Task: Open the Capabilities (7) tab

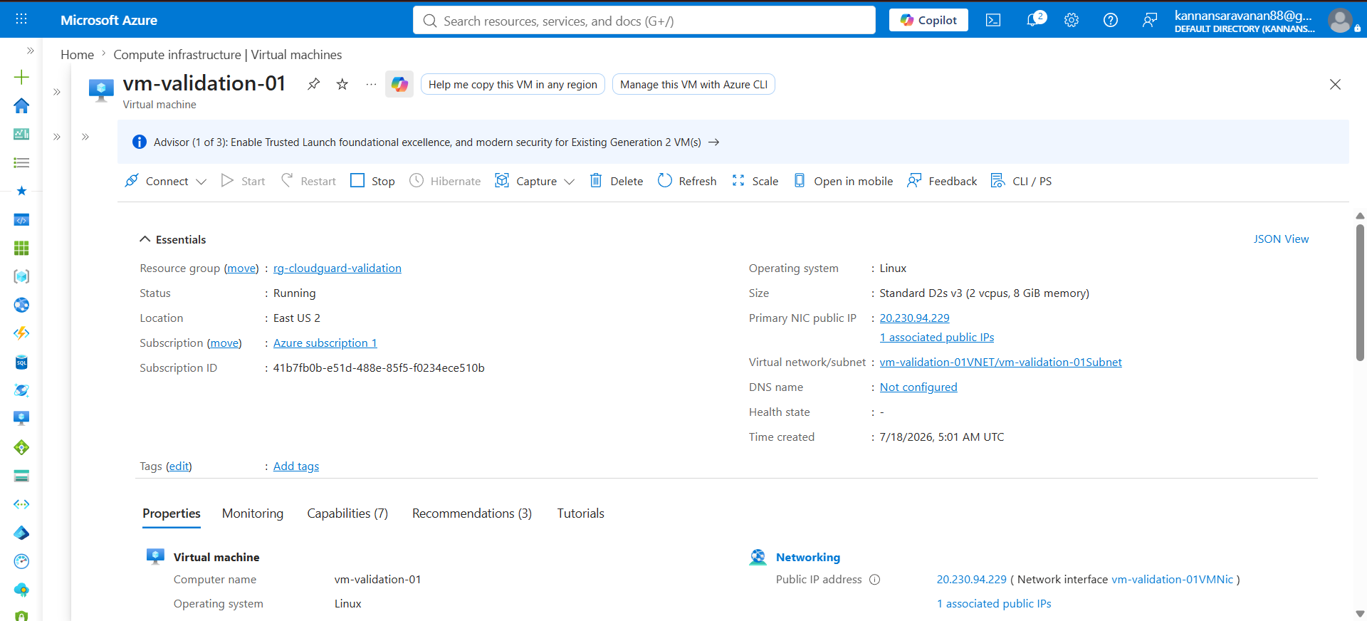Action: [x=347, y=513]
